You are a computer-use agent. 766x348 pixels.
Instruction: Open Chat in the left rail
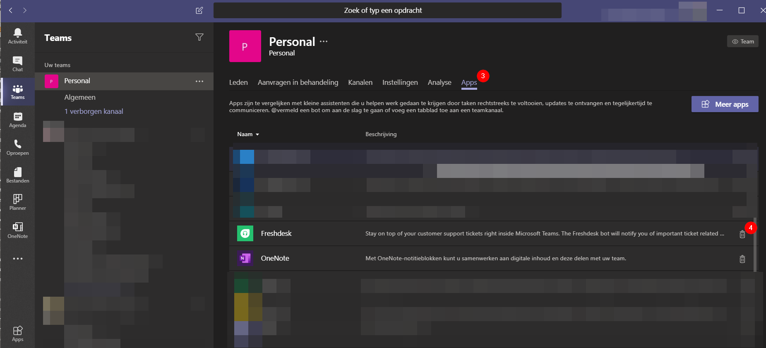pyautogui.click(x=17, y=64)
